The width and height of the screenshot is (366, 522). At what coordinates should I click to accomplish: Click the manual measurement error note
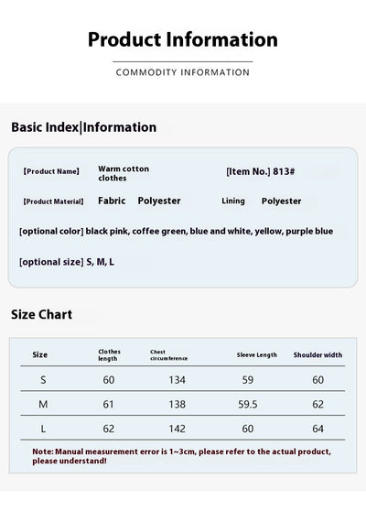(182, 456)
